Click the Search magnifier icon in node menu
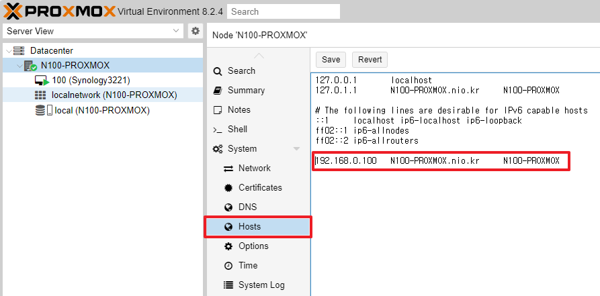Image resolution: width=600 pixels, height=296 pixels. [x=217, y=71]
